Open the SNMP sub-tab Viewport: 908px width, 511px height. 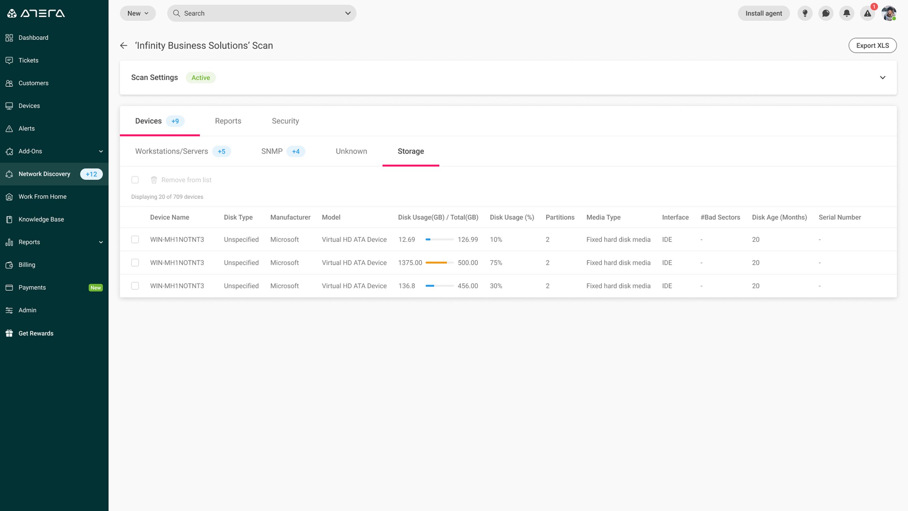pos(283,151)
